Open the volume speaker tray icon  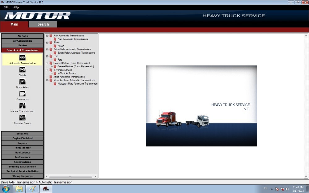point(287,189)
